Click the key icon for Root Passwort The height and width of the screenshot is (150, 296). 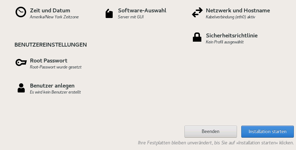tap(21, 63)
